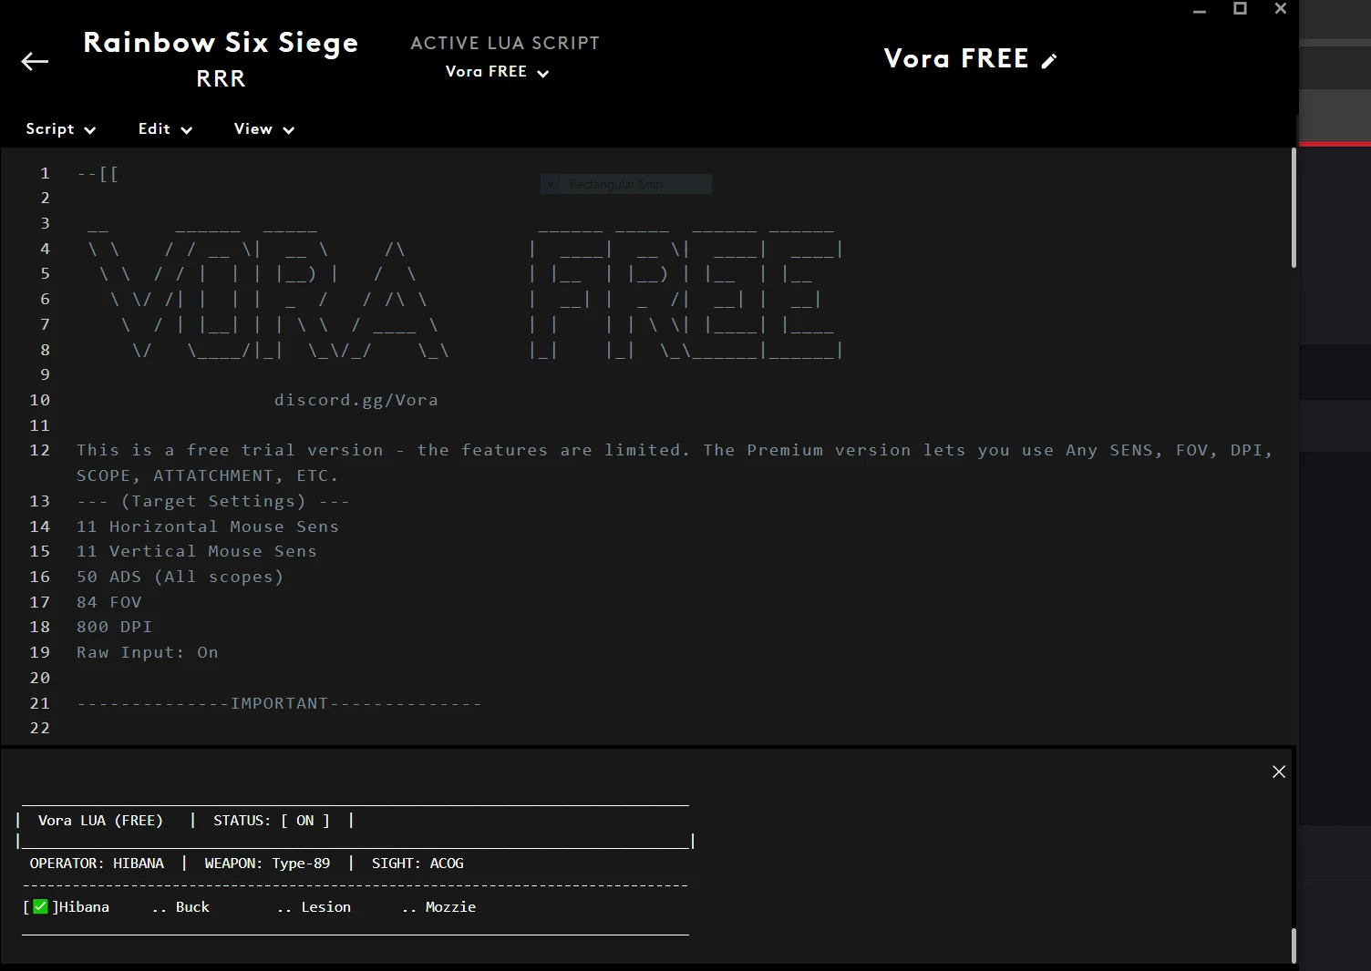This screenshot has height=971, width=1371.
Task: Expand the Active Lua Script dropdown
Action: (497, 72)
